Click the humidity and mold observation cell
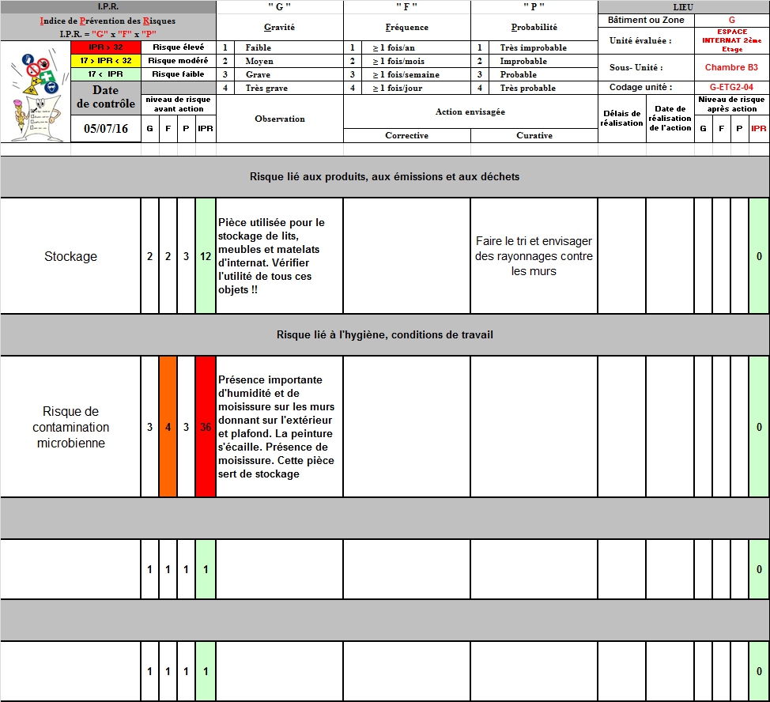Screen dimensions: 770x702 coord(279,427)
